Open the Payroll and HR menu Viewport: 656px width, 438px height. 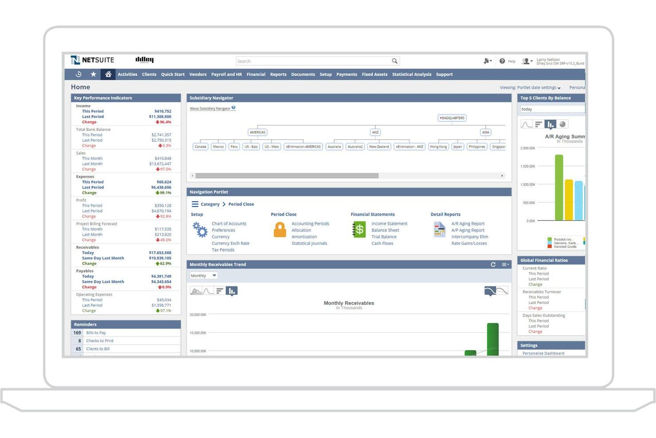point(226,74)
